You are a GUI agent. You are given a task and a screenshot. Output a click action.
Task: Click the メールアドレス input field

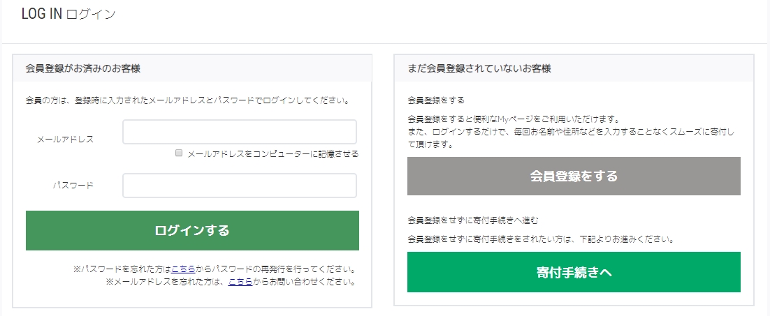pyautogui.click(x=239, y=132)
